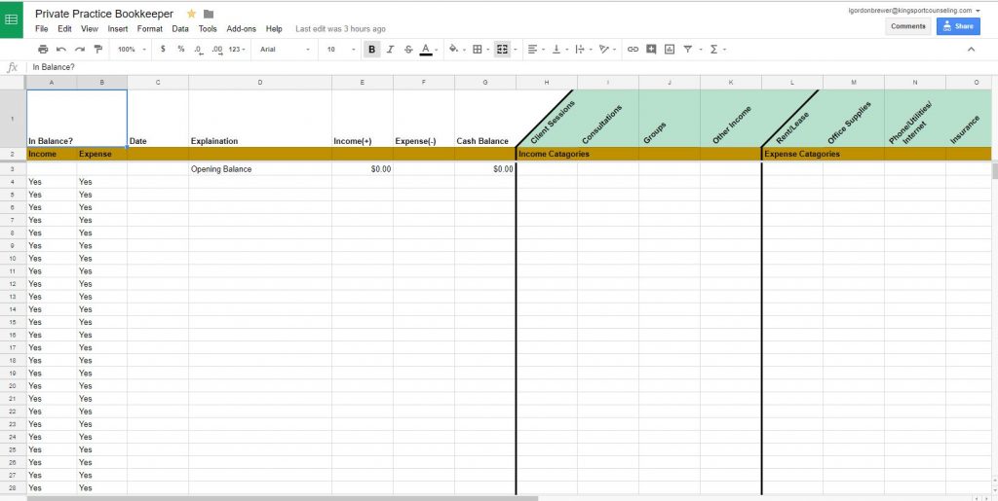Click the Undo arrow icon
Viewport: 998px width, 501px height.
coord(61,49)
